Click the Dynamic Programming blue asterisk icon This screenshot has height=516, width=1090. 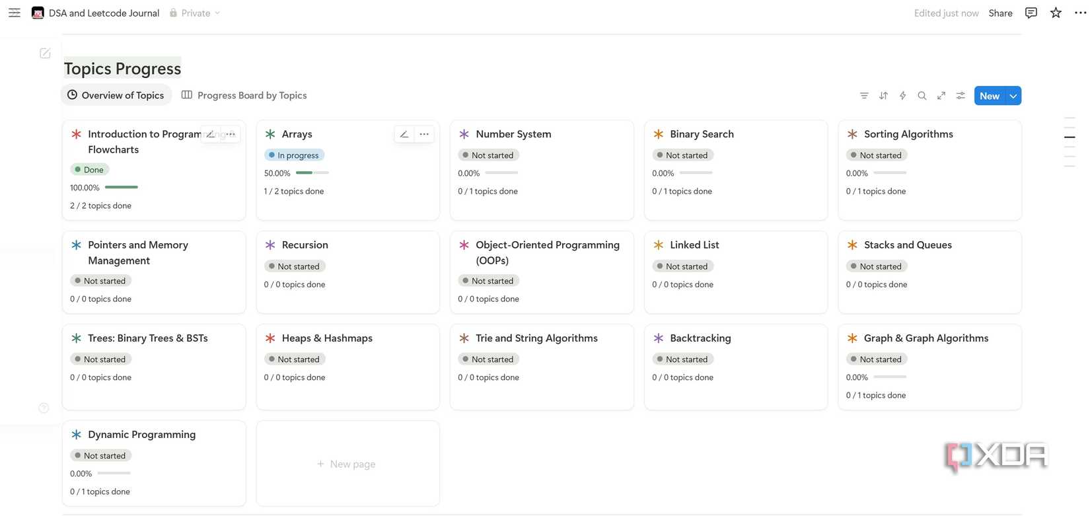76,435
